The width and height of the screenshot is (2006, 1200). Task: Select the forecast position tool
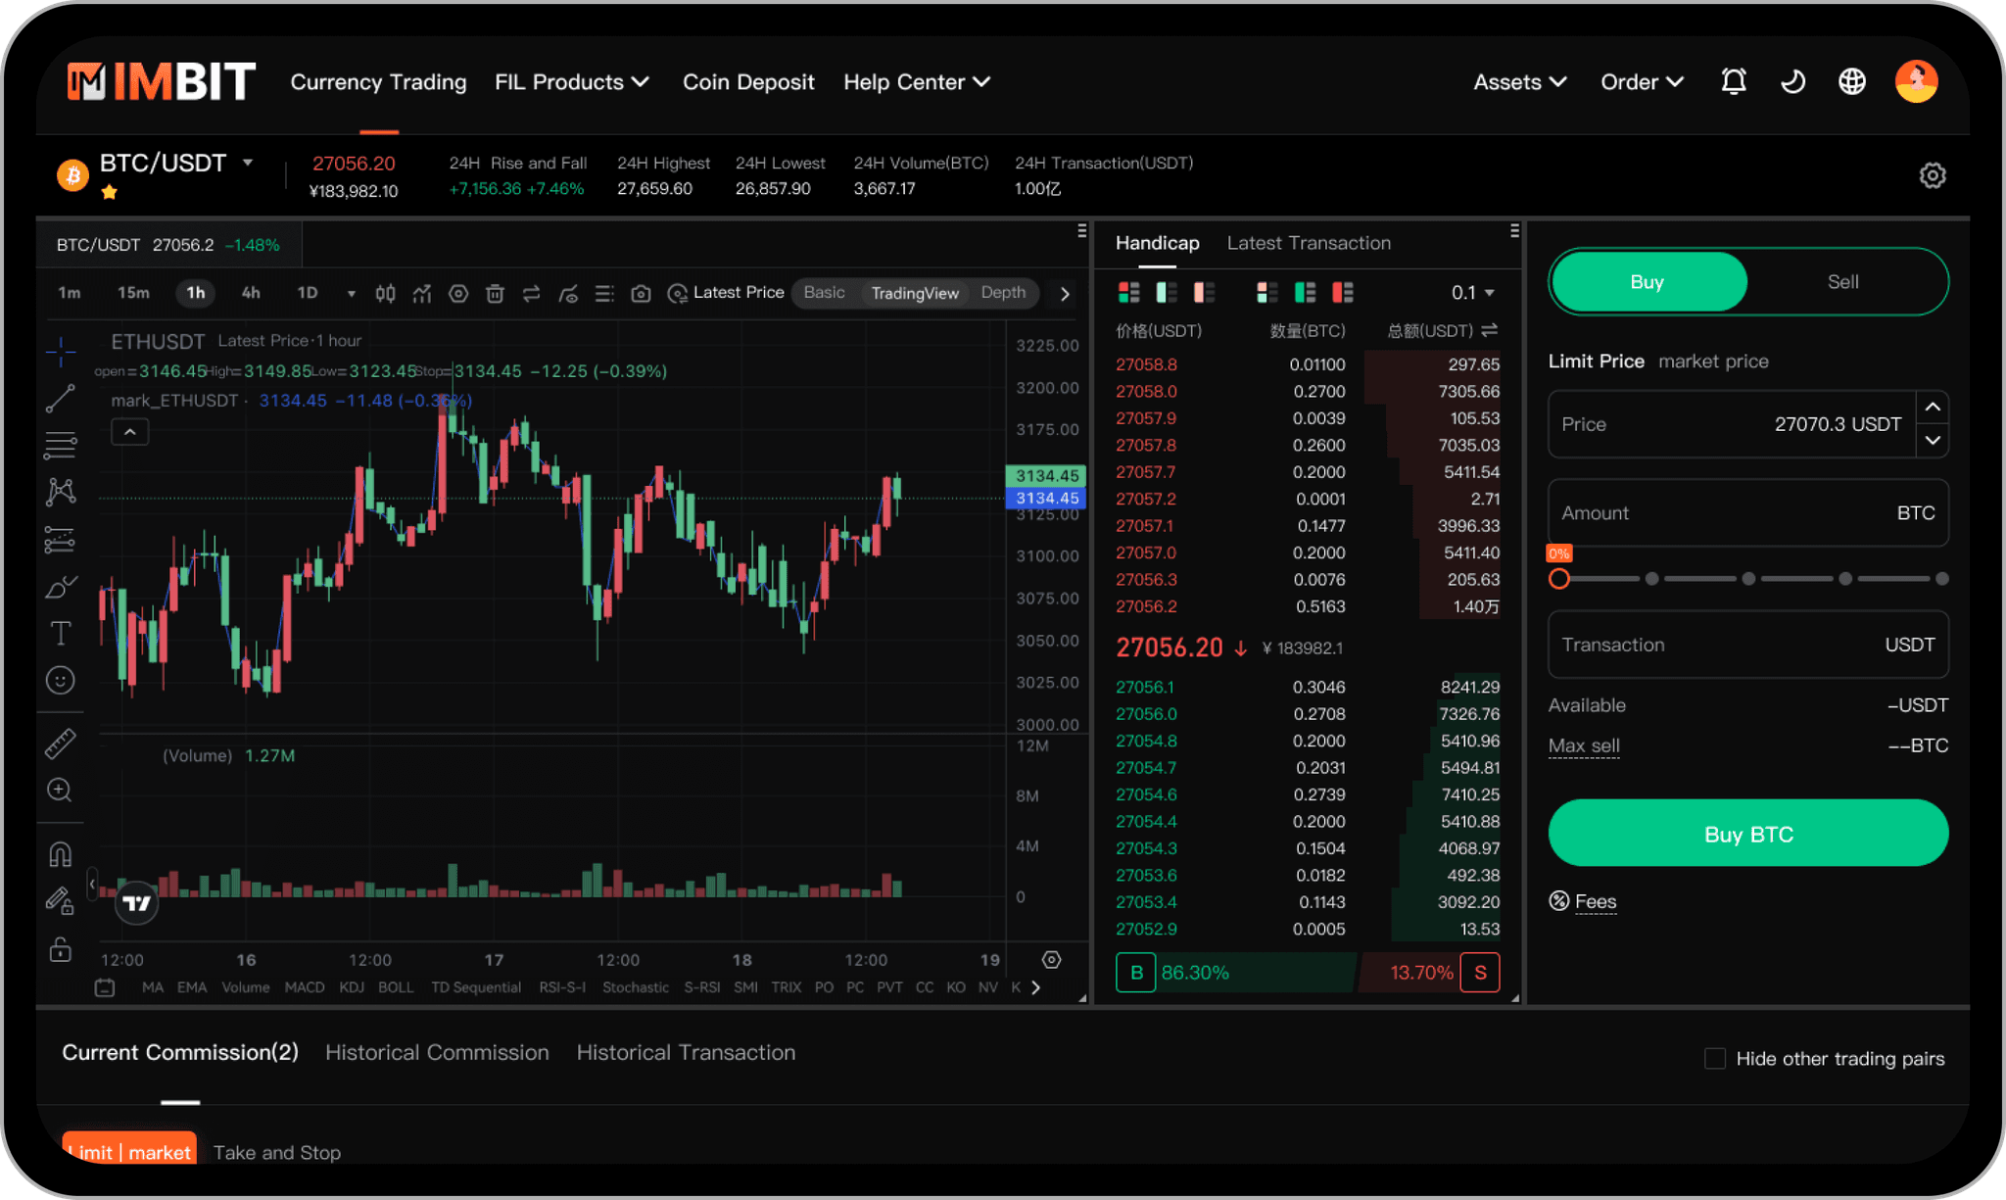coord(61,540)
